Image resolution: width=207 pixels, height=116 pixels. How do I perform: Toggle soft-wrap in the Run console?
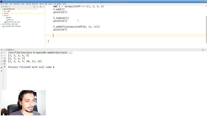(5, 58)
